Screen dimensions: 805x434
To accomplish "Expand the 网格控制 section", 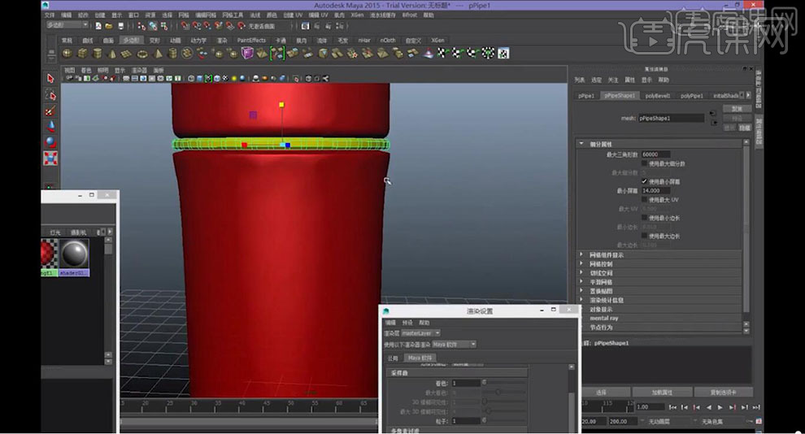I will click(x=581, y=263).
